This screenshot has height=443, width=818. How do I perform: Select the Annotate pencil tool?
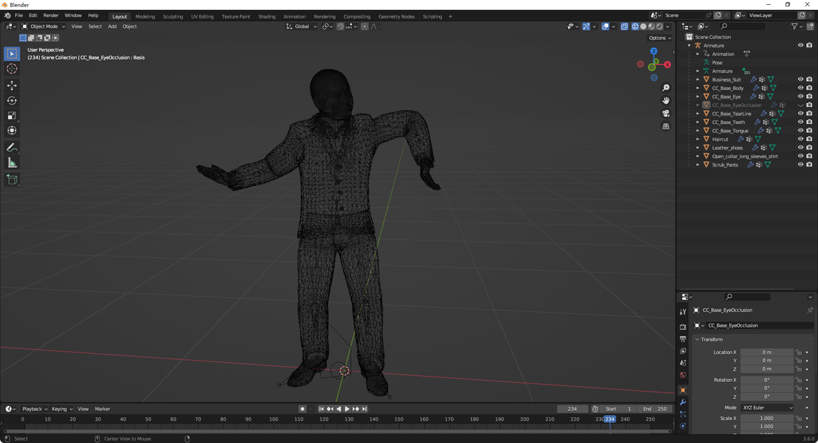(x=12, y=148)
